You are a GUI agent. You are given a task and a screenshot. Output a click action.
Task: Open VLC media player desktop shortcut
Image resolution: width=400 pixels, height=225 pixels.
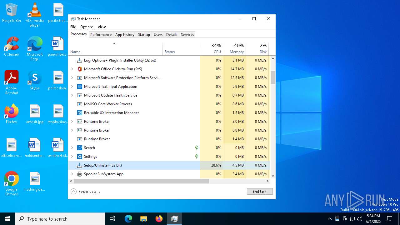click(35, 15)
